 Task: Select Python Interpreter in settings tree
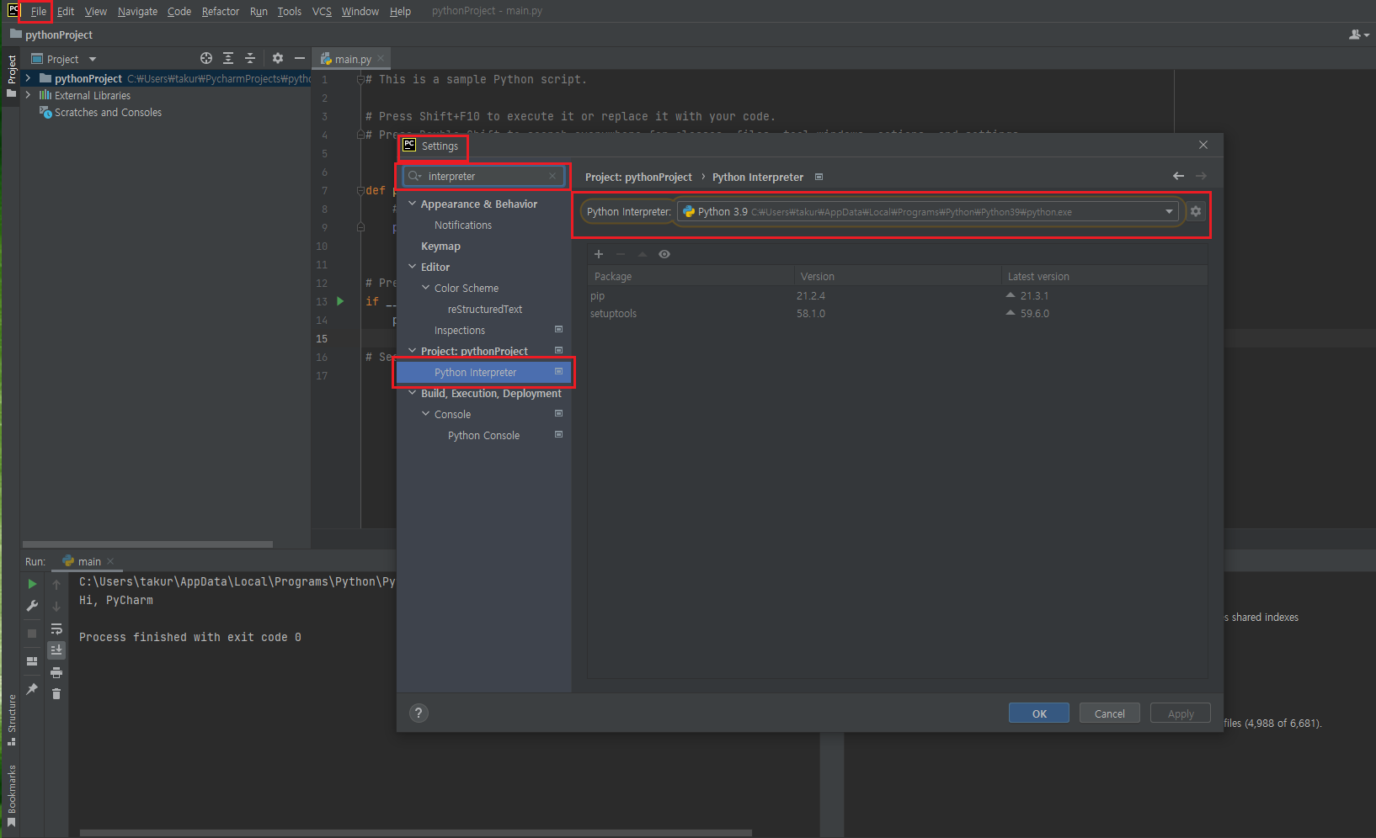484,372
